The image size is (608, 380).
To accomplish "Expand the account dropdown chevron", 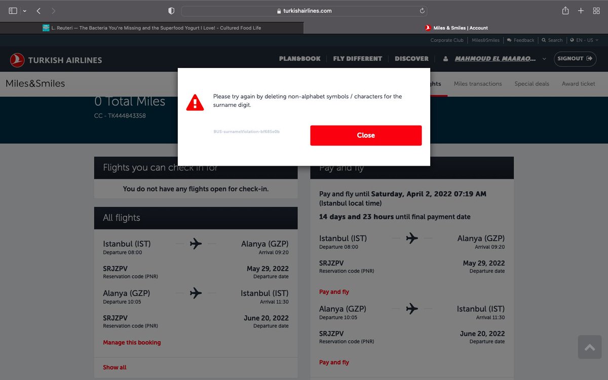I will (x=544, y=59).
